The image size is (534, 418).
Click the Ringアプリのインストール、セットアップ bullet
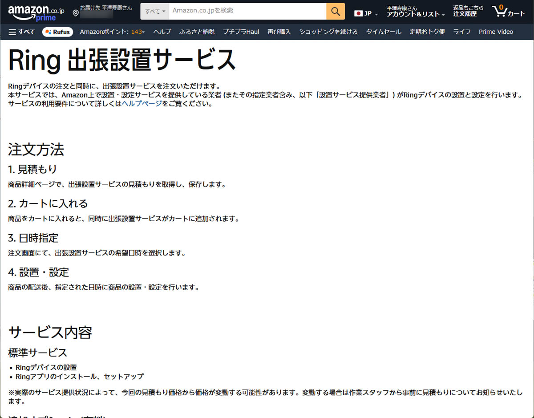click(x=80, y=376)
